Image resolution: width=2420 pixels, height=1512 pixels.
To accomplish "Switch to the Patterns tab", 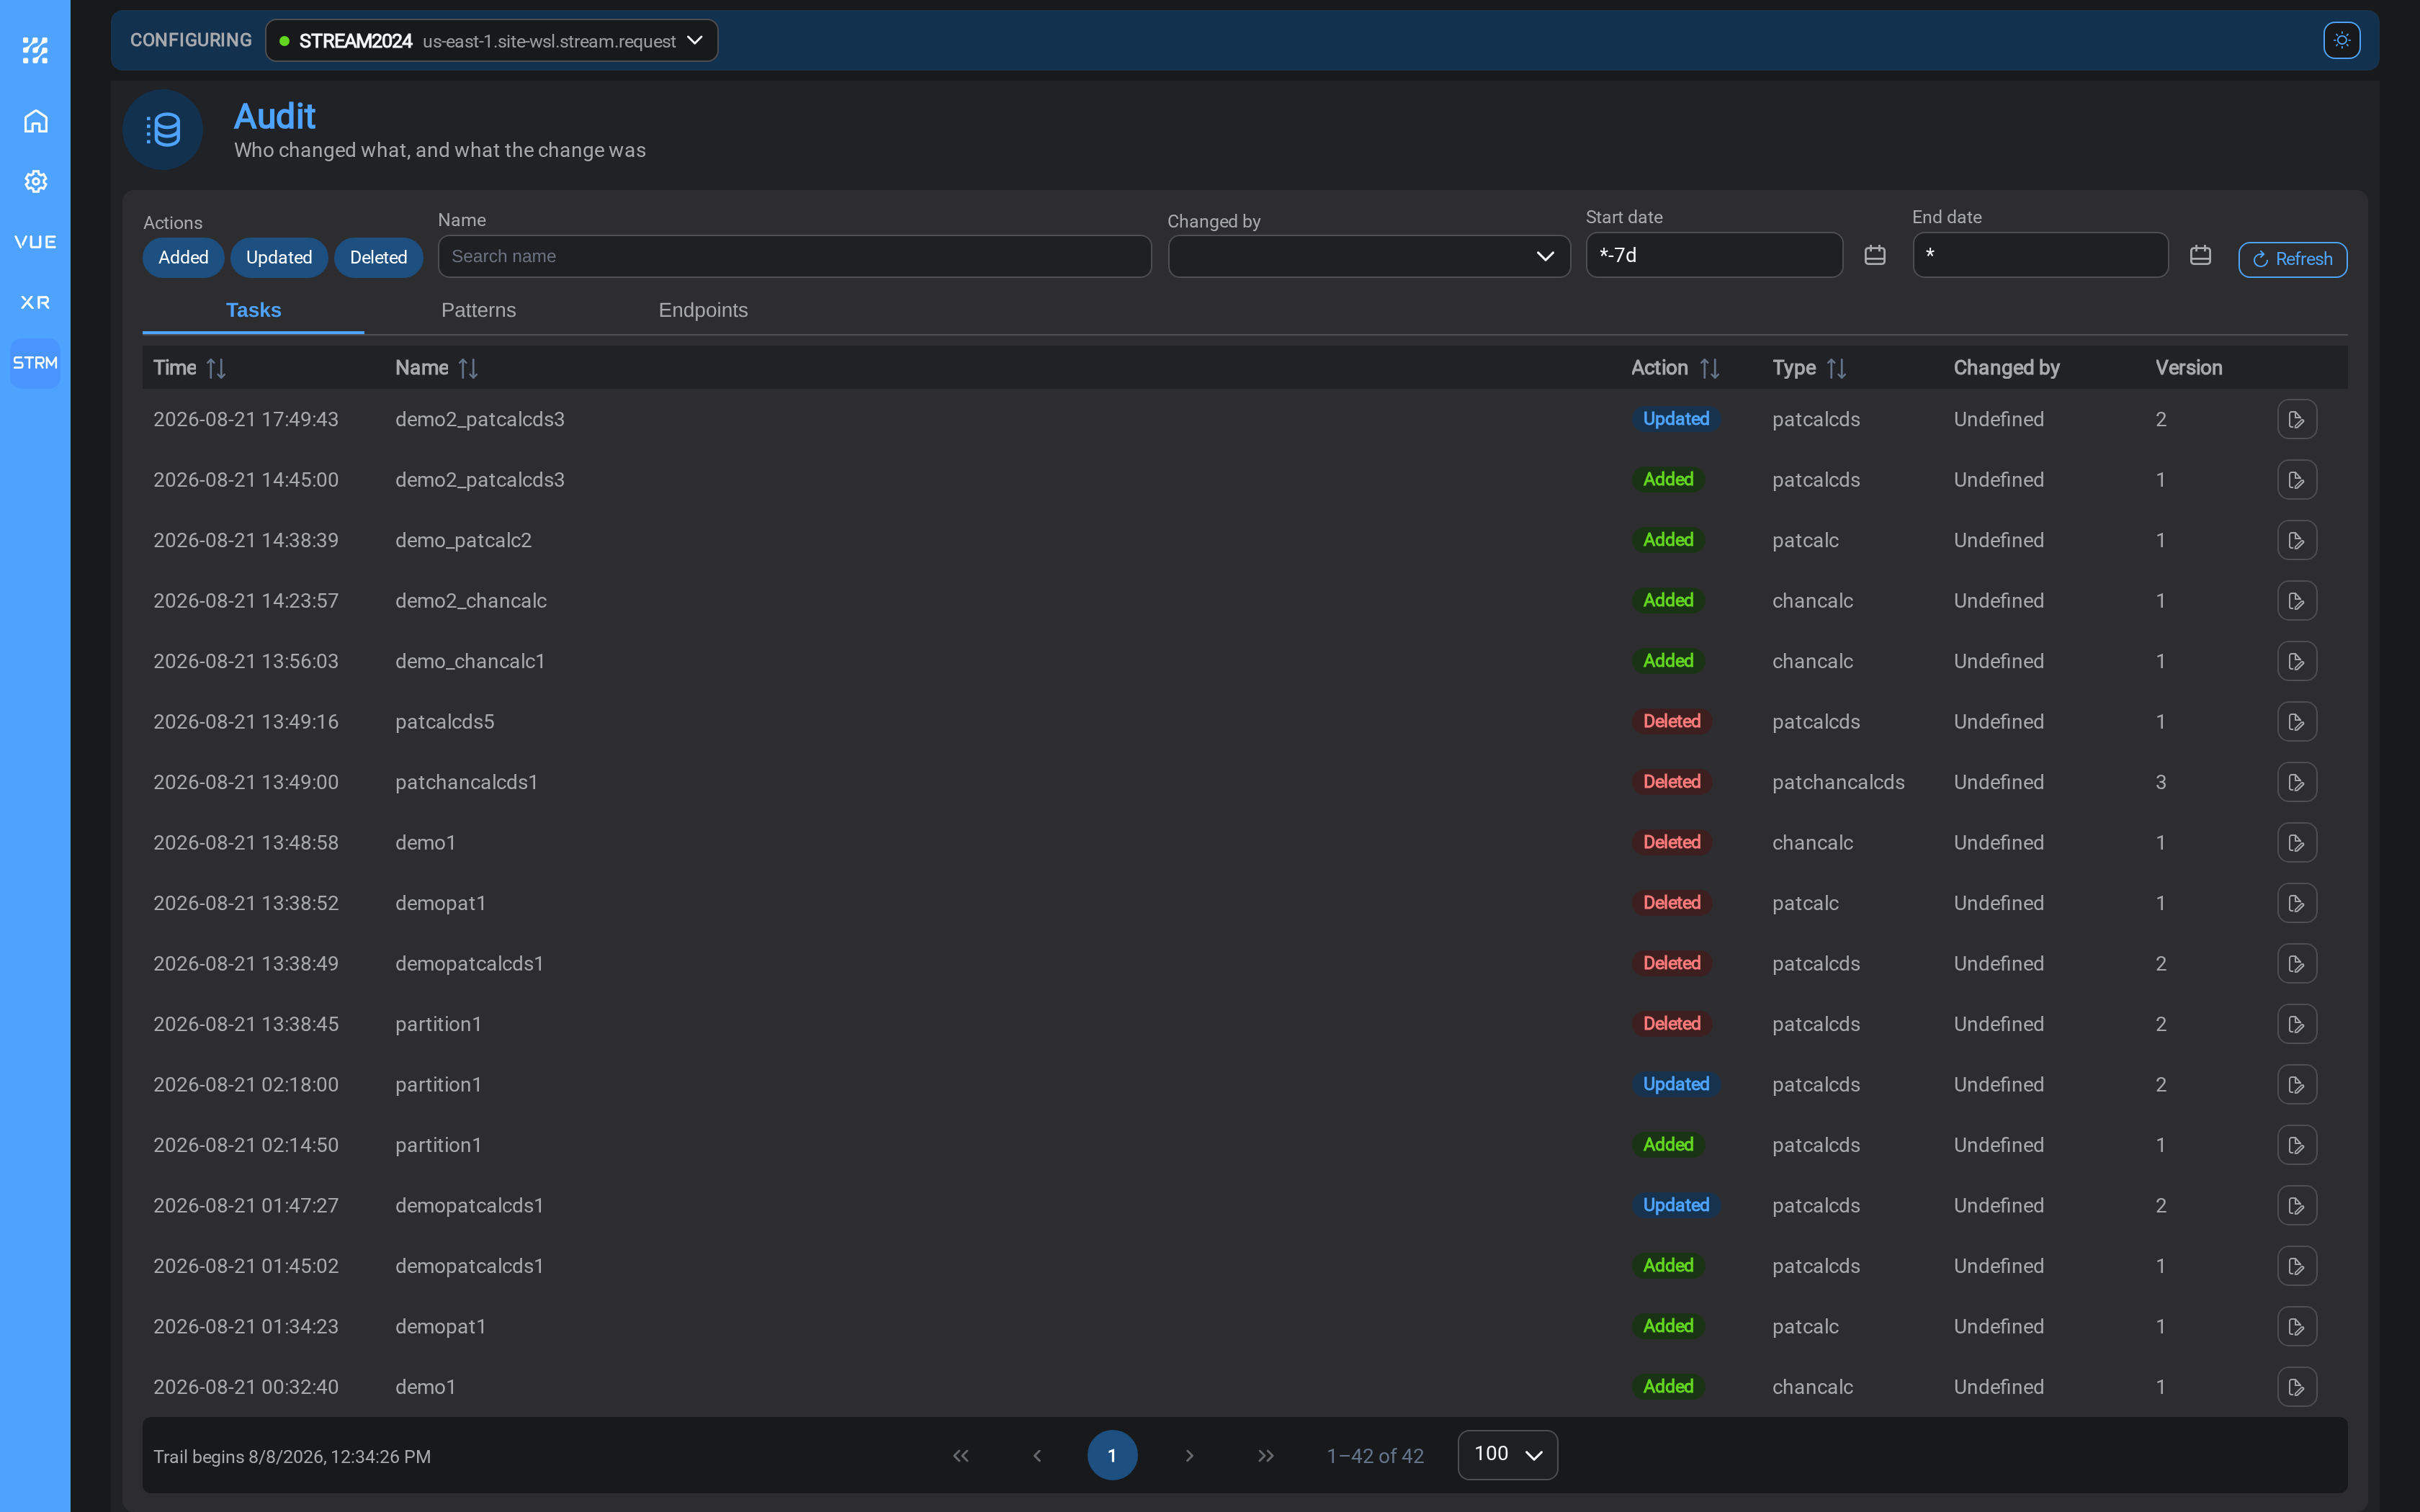I will click(x=478, y=310).
